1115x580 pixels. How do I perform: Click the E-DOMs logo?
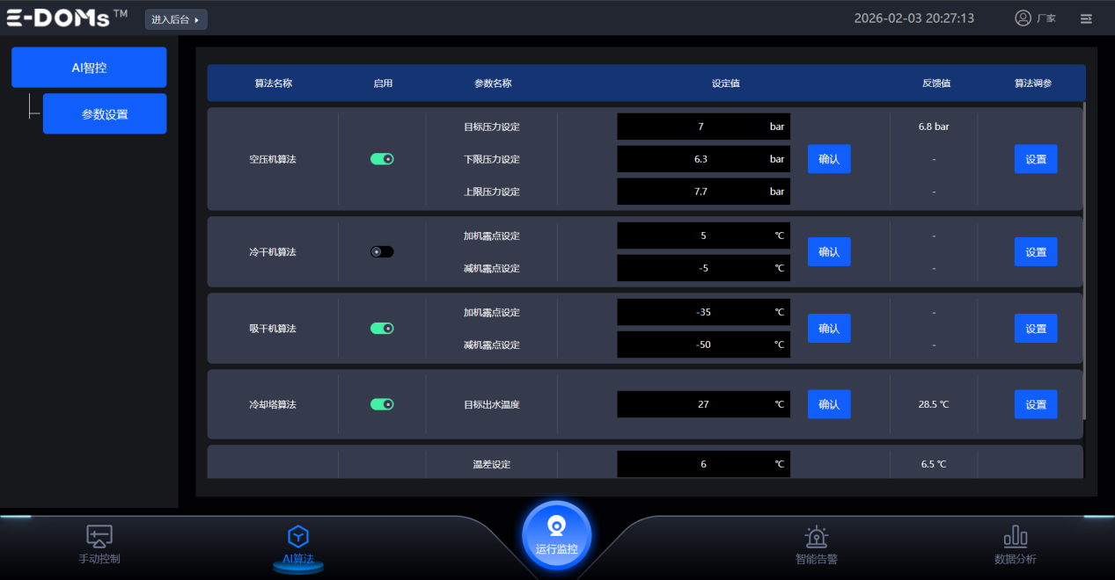[x=67, y=18]
